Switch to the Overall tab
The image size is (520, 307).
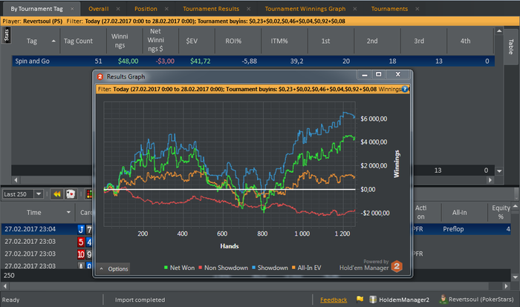click(99, 9)
